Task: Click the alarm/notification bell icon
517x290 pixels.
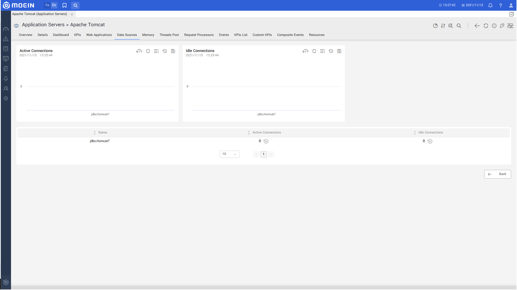Action: [x=490, y=5]
